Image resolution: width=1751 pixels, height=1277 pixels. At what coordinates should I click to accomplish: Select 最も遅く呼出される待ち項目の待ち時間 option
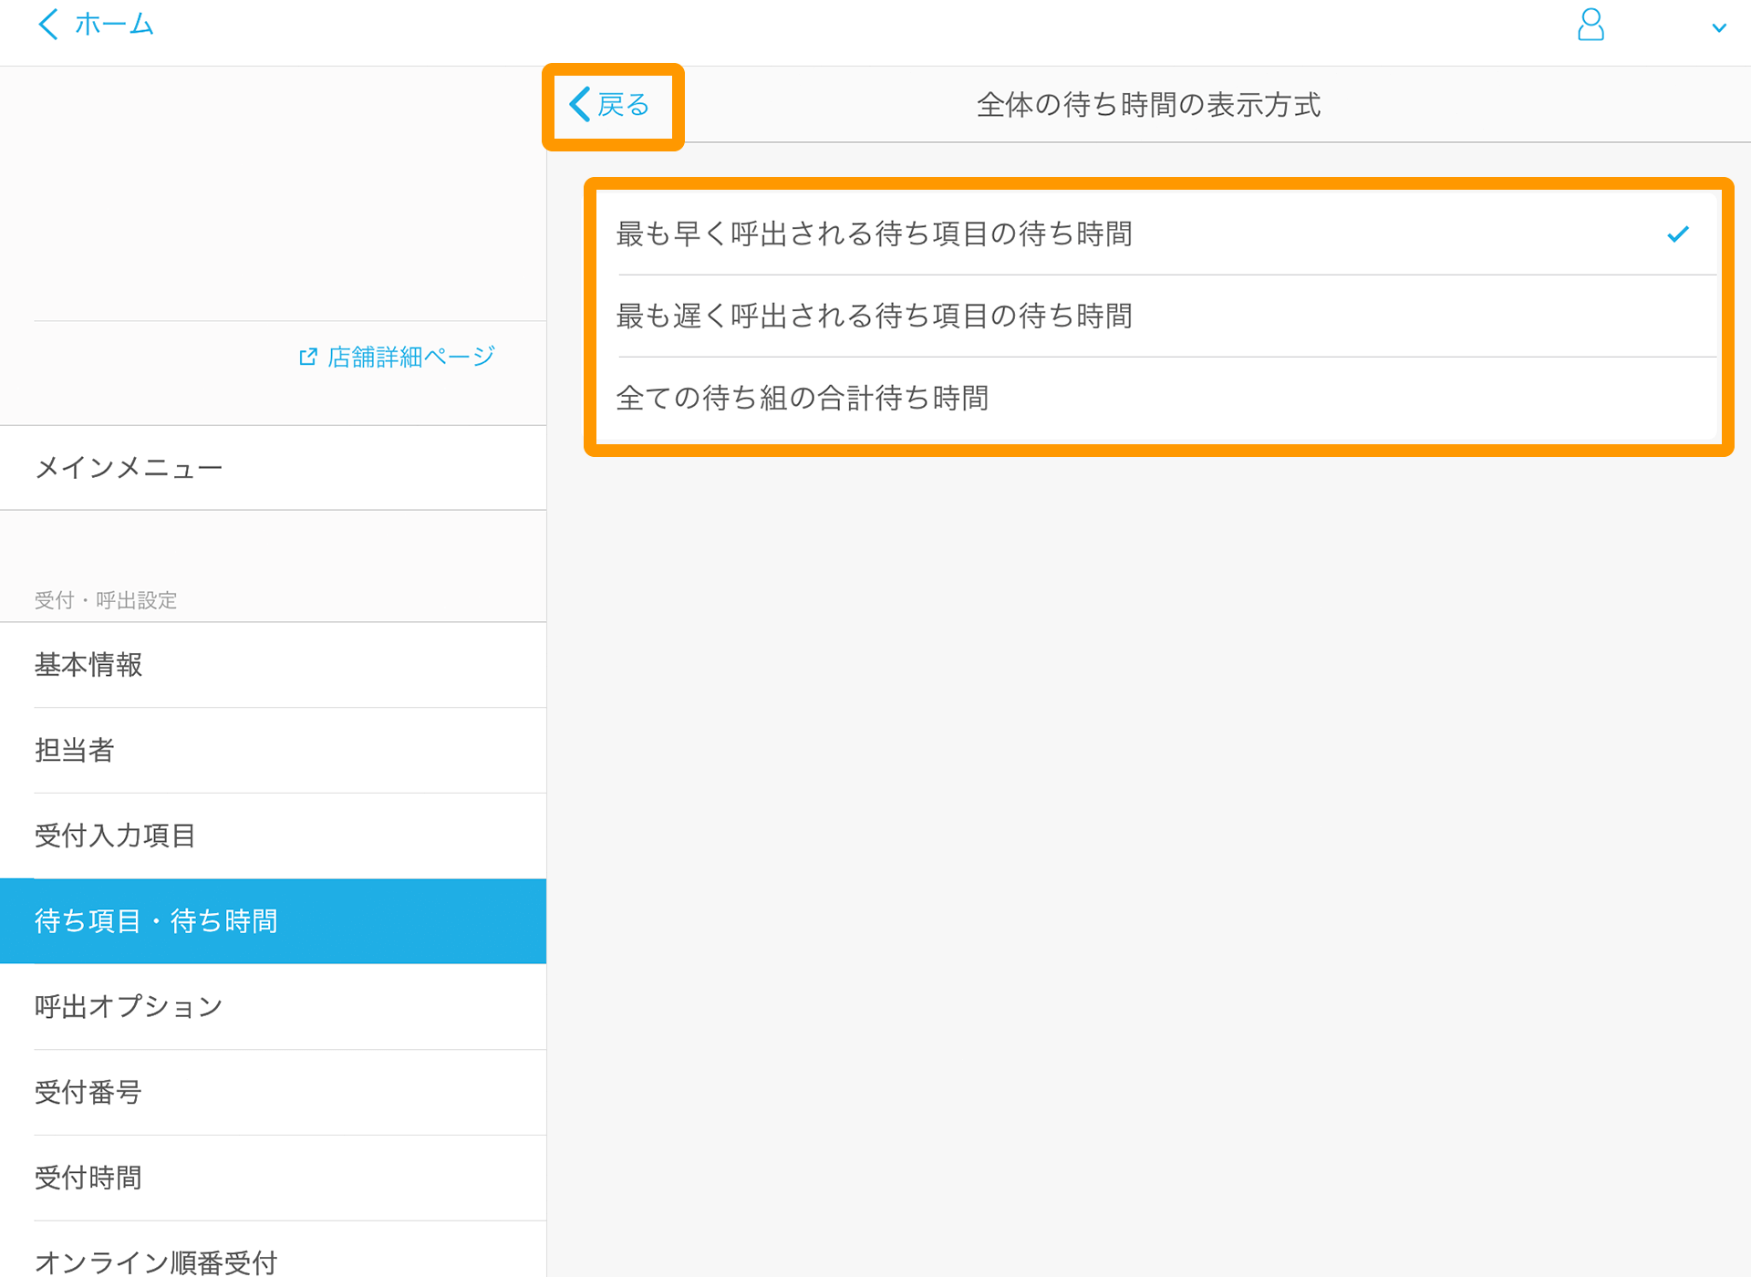(1156, 317)
